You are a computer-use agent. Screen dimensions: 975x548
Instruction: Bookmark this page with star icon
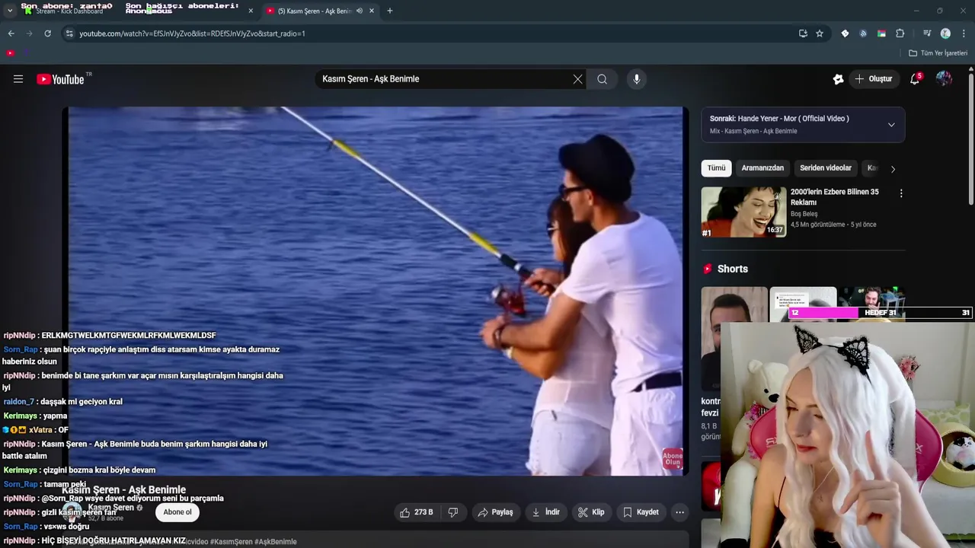pyautogui.click(x=820, y=33)
